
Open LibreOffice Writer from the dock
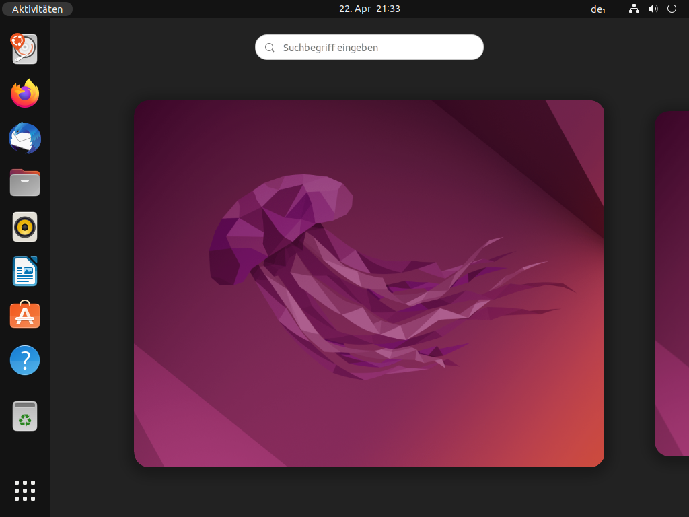[25, 271]
